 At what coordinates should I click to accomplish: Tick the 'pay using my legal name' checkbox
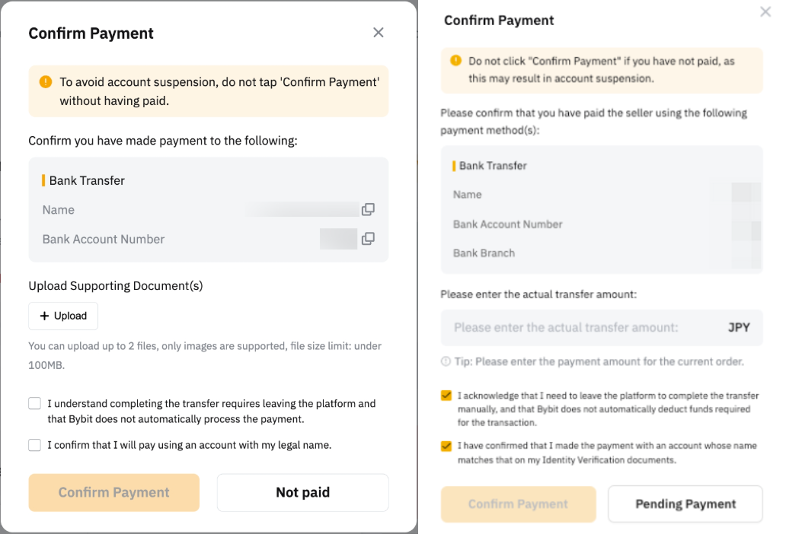pyautogui.click(x=34, y=445)
